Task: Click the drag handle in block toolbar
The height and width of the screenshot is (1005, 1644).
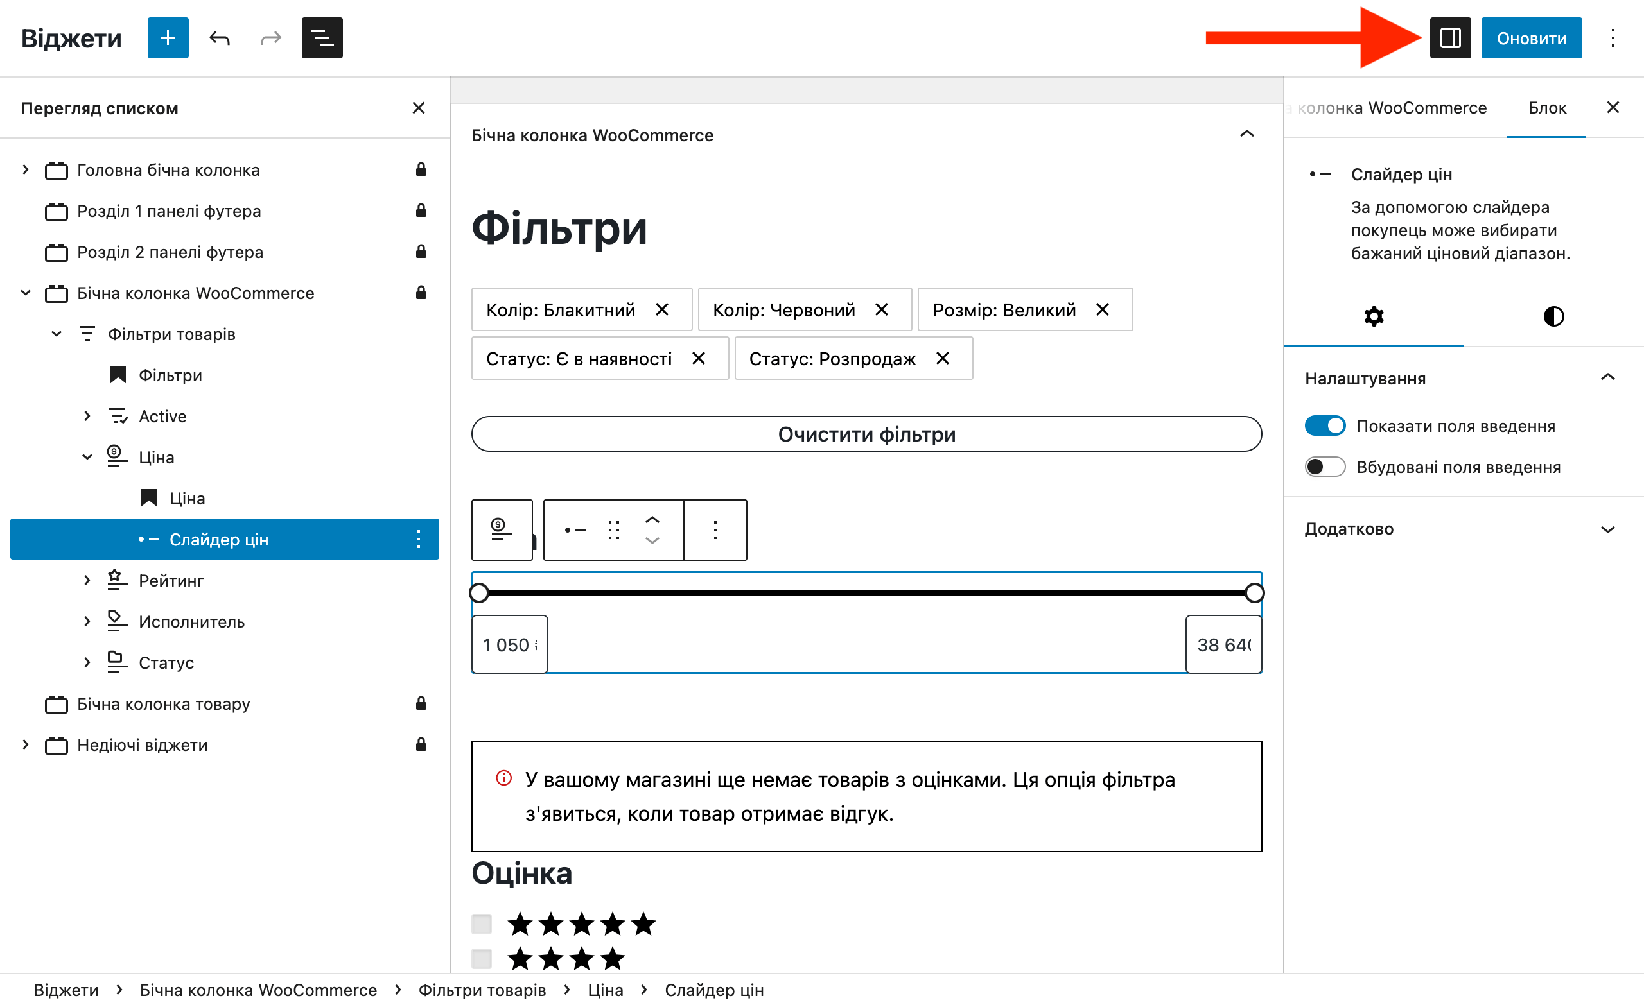Action: click(614, 530)
